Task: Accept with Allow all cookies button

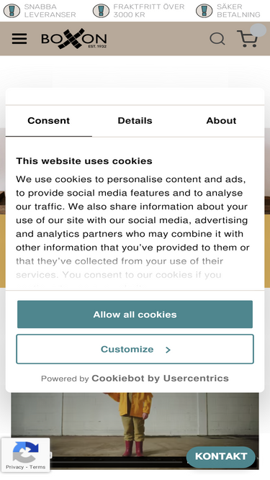Action: [135, 314]
